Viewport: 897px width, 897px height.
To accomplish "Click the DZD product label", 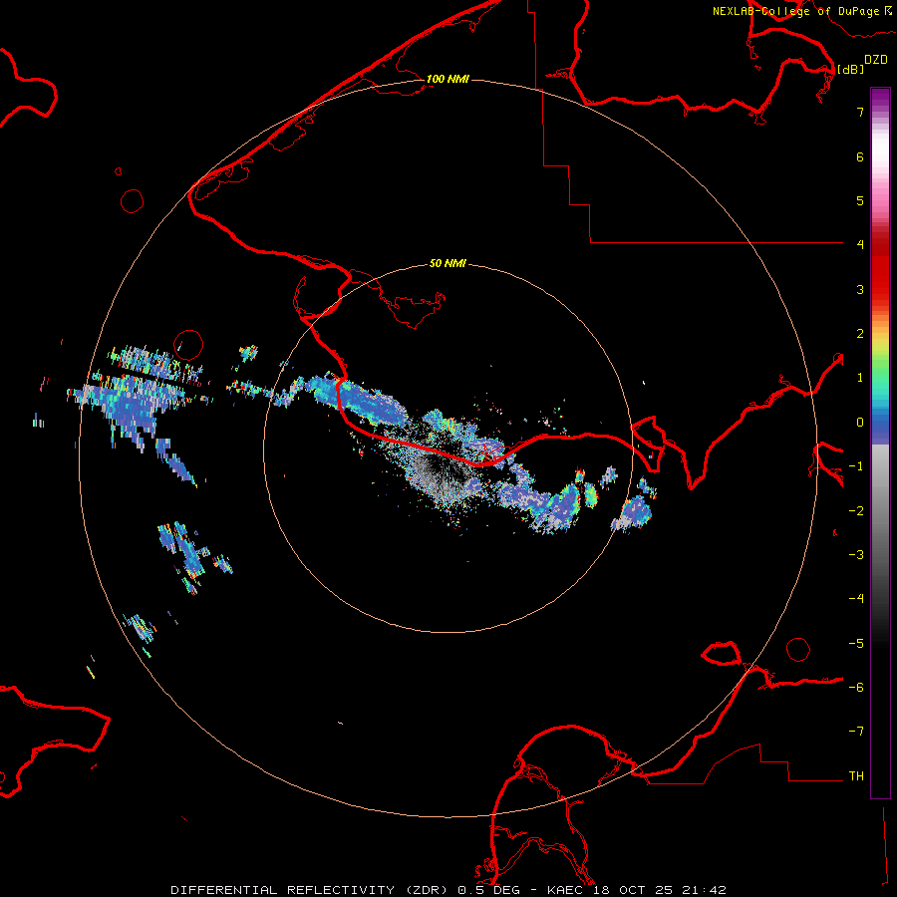I will [x=876, y=60].
